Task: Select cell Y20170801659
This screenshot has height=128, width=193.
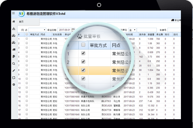Action: pos(72,101)
